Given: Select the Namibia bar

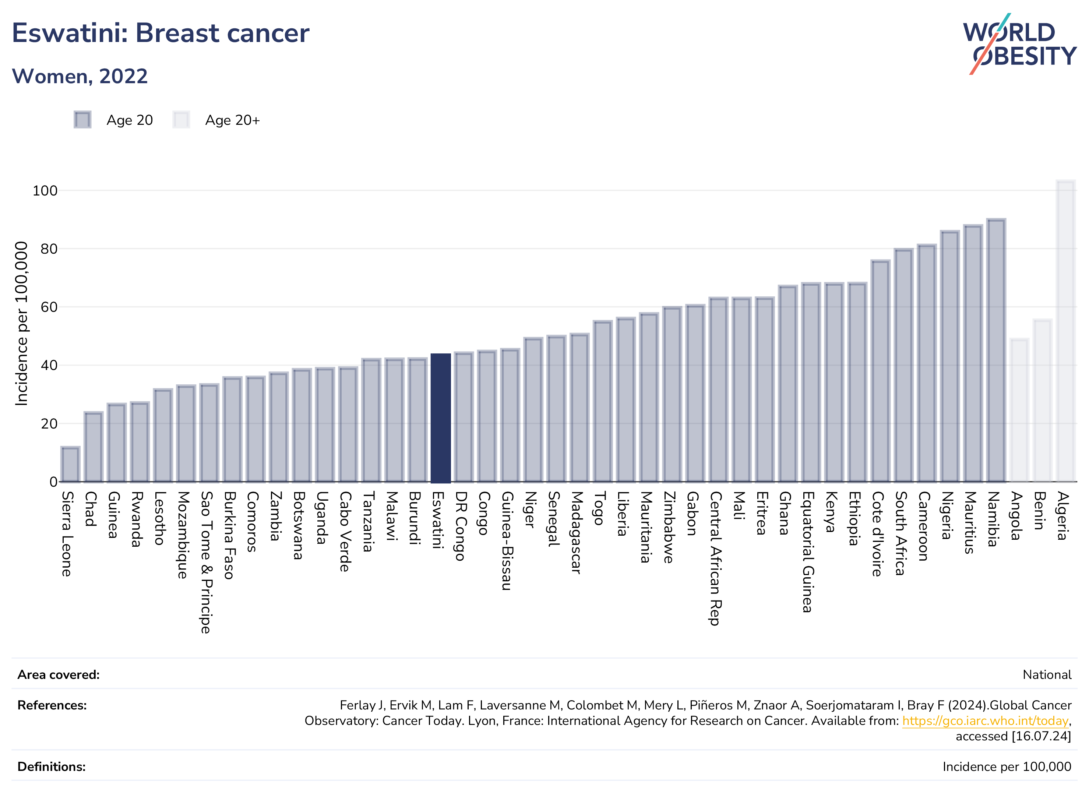Looking at the screenshot, I should tap(996, 350).
